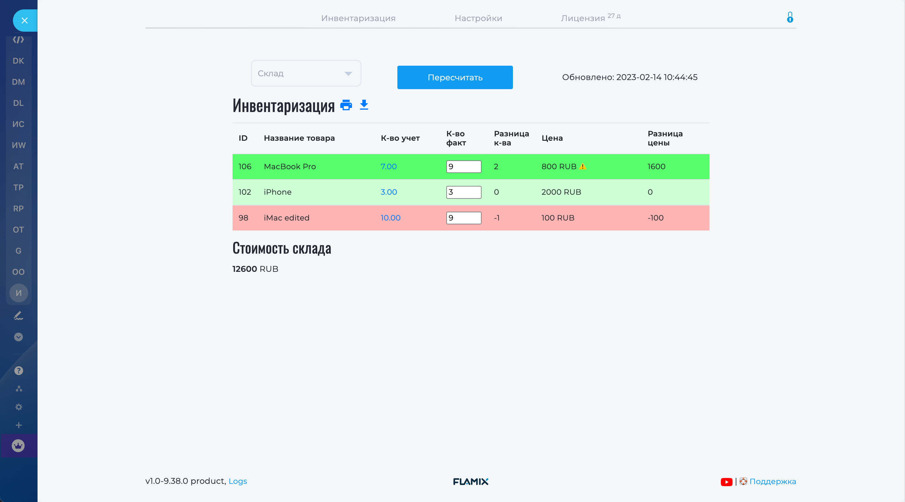Viewport: 905px width, 502px height.
Task: Open the Logs link
Action: pyautogui.click(x=238, y=481)
